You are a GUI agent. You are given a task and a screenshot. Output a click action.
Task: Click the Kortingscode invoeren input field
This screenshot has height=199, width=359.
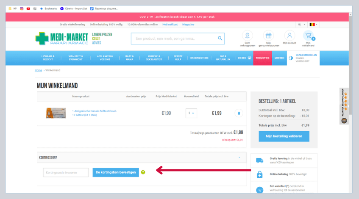[x=66, y=172]
